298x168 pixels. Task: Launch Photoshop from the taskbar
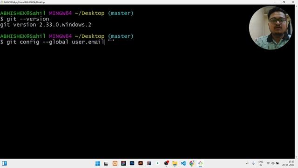coord(132,163)
